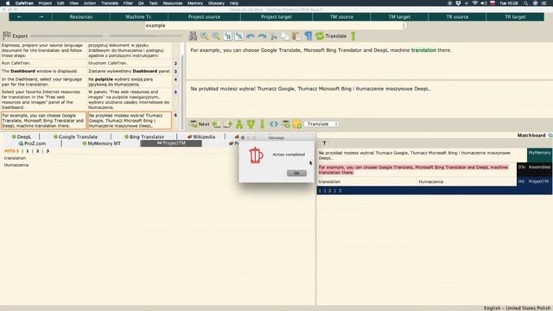Click the copy icon in toolbar
Image resolution: width=553 pixels, height=311 pixels.
tap(285, 36)
